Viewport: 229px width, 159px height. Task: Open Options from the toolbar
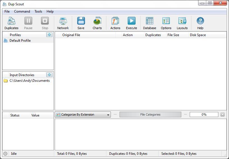[166, 23]
